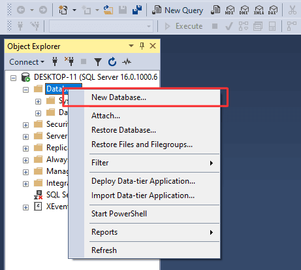Click the Parse checkmark icon
The height and width of the screenshot is (270, 301).
pos(229,26)
